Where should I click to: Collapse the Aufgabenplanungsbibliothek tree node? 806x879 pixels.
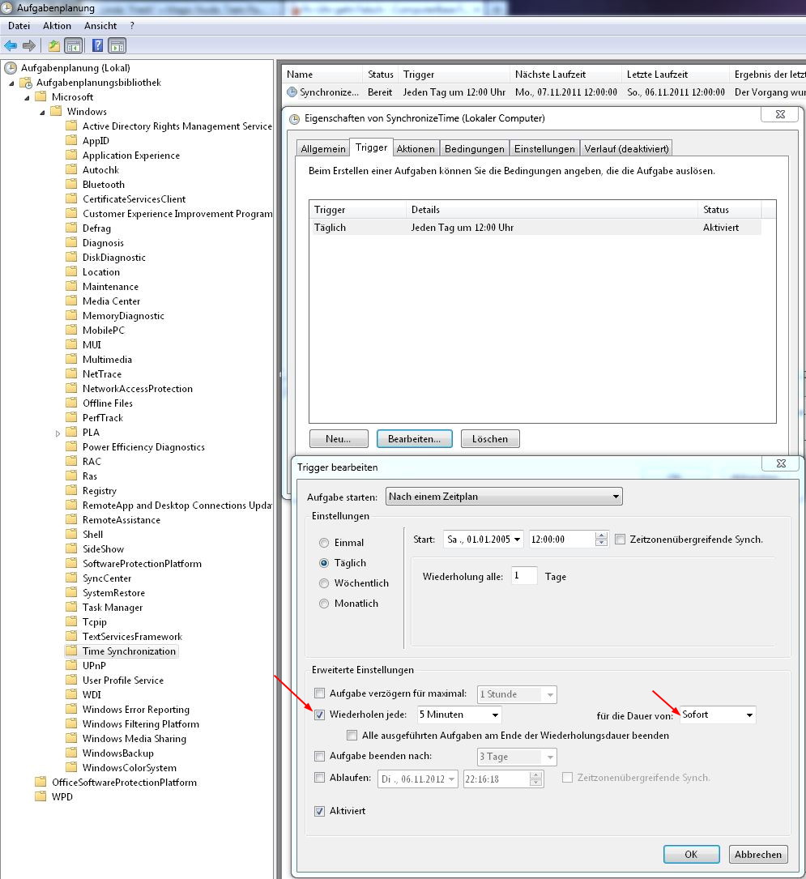pos(12,83)
